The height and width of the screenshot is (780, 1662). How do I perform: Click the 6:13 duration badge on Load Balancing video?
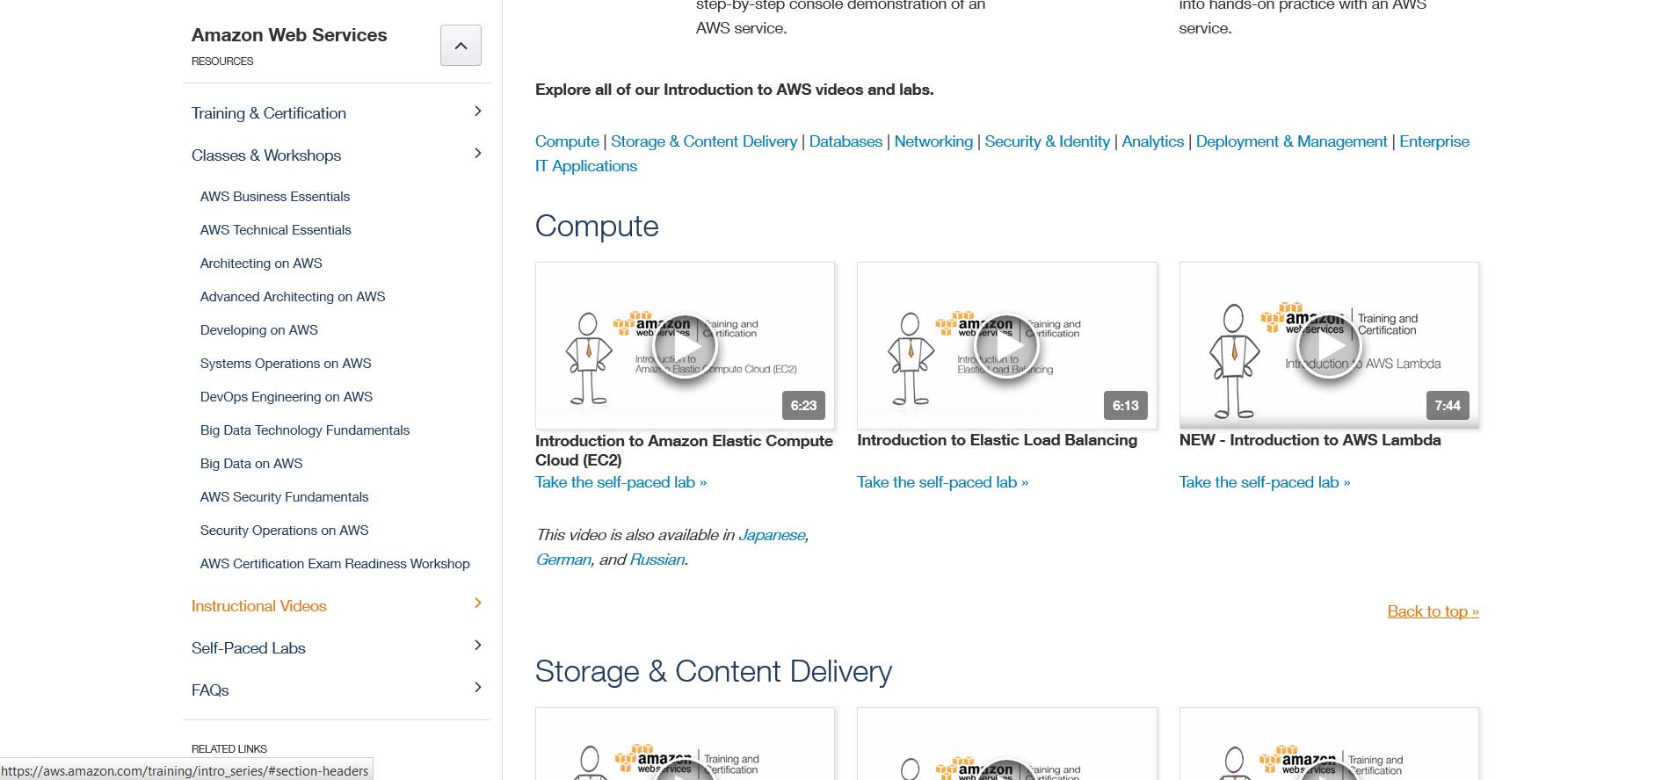click(1125, 405)
